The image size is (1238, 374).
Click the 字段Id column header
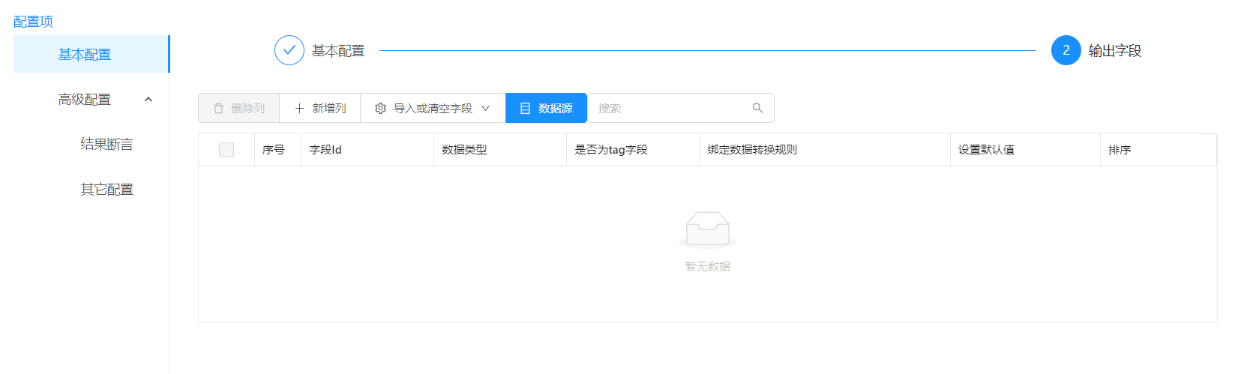pos(325,150)
